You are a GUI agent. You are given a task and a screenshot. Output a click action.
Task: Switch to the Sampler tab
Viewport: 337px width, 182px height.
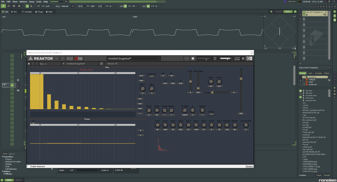(x=27, y=12)
